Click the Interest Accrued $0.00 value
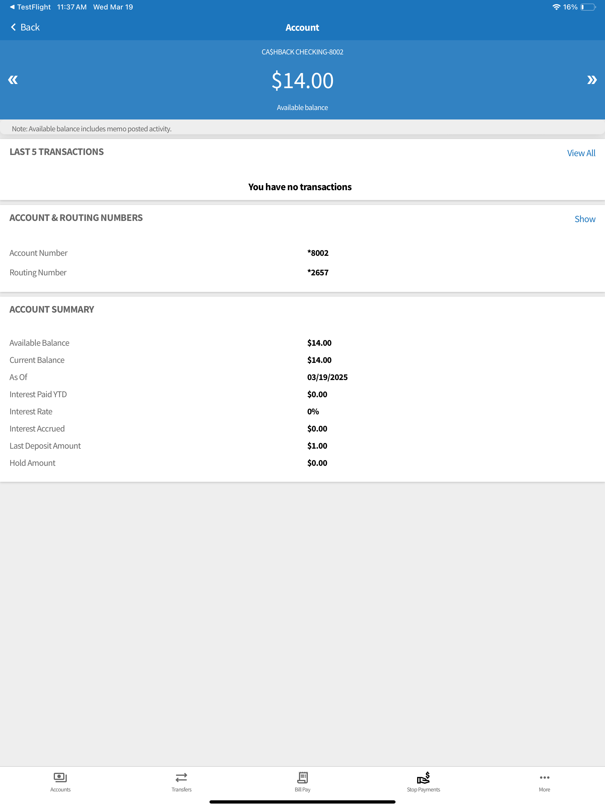 (317, 429)
